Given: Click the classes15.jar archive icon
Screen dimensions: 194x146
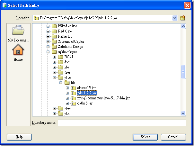Looking at the screenshot, I should [74, 88].
